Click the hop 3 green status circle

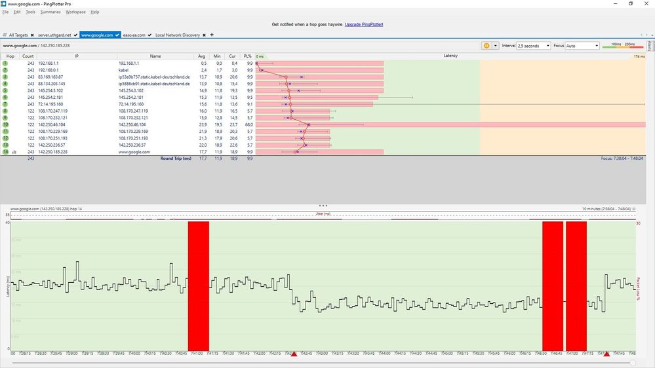coord(5,77)
